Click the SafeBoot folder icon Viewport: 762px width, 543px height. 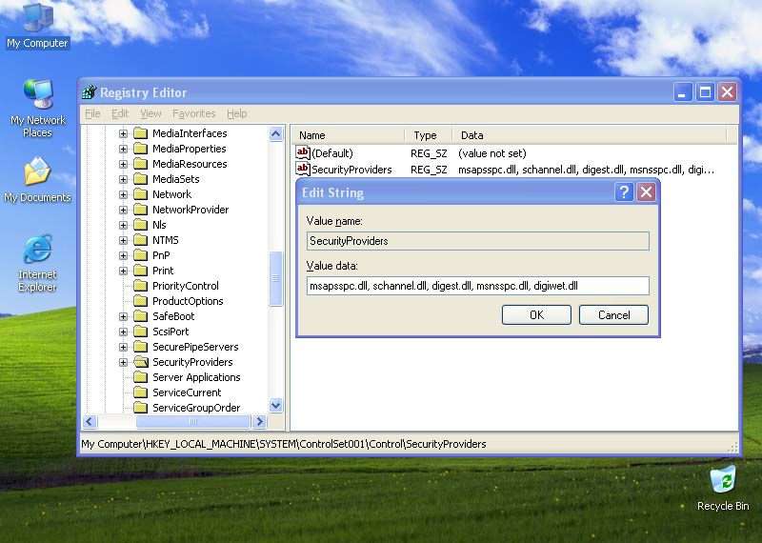tap(141, 316)
